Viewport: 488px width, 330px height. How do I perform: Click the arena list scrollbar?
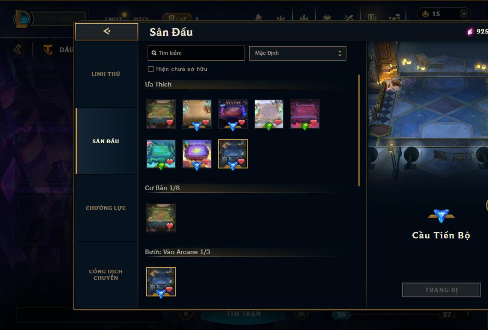359,130
